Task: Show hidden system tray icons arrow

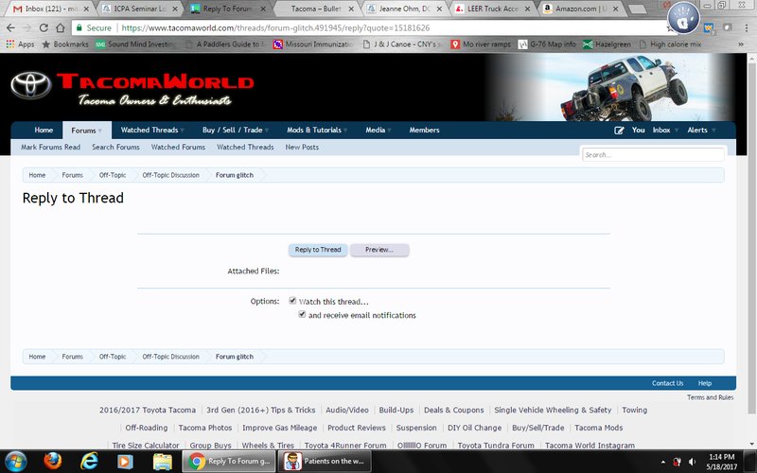Action: click(x=663, y=462)
